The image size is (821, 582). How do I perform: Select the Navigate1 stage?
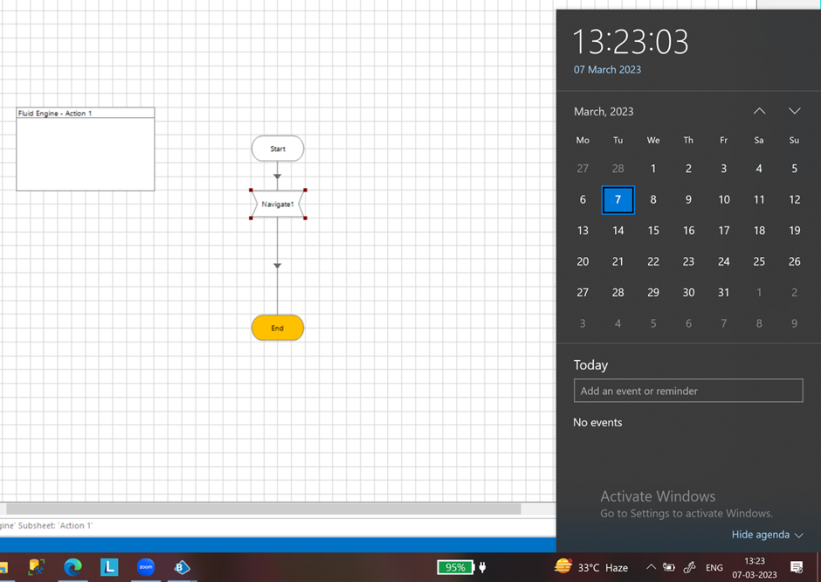pyautogui.click(x=278, y=204)
